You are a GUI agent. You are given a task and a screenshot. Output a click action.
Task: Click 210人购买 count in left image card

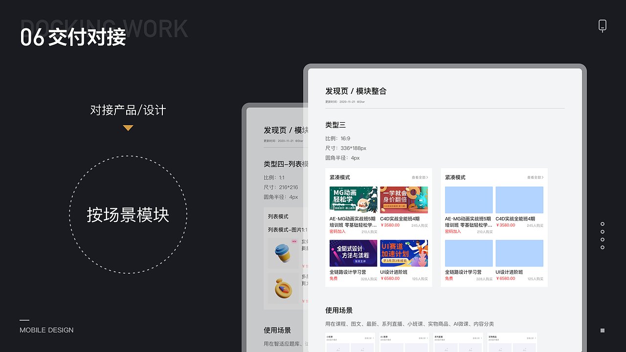click(x=369, y=232)
